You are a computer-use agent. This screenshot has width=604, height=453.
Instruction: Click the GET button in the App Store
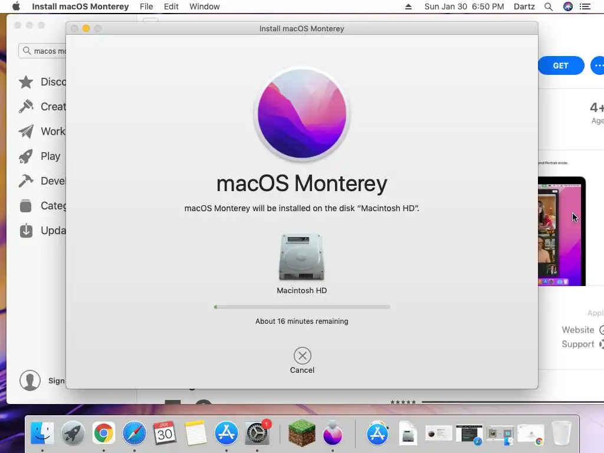pos(561,65)
